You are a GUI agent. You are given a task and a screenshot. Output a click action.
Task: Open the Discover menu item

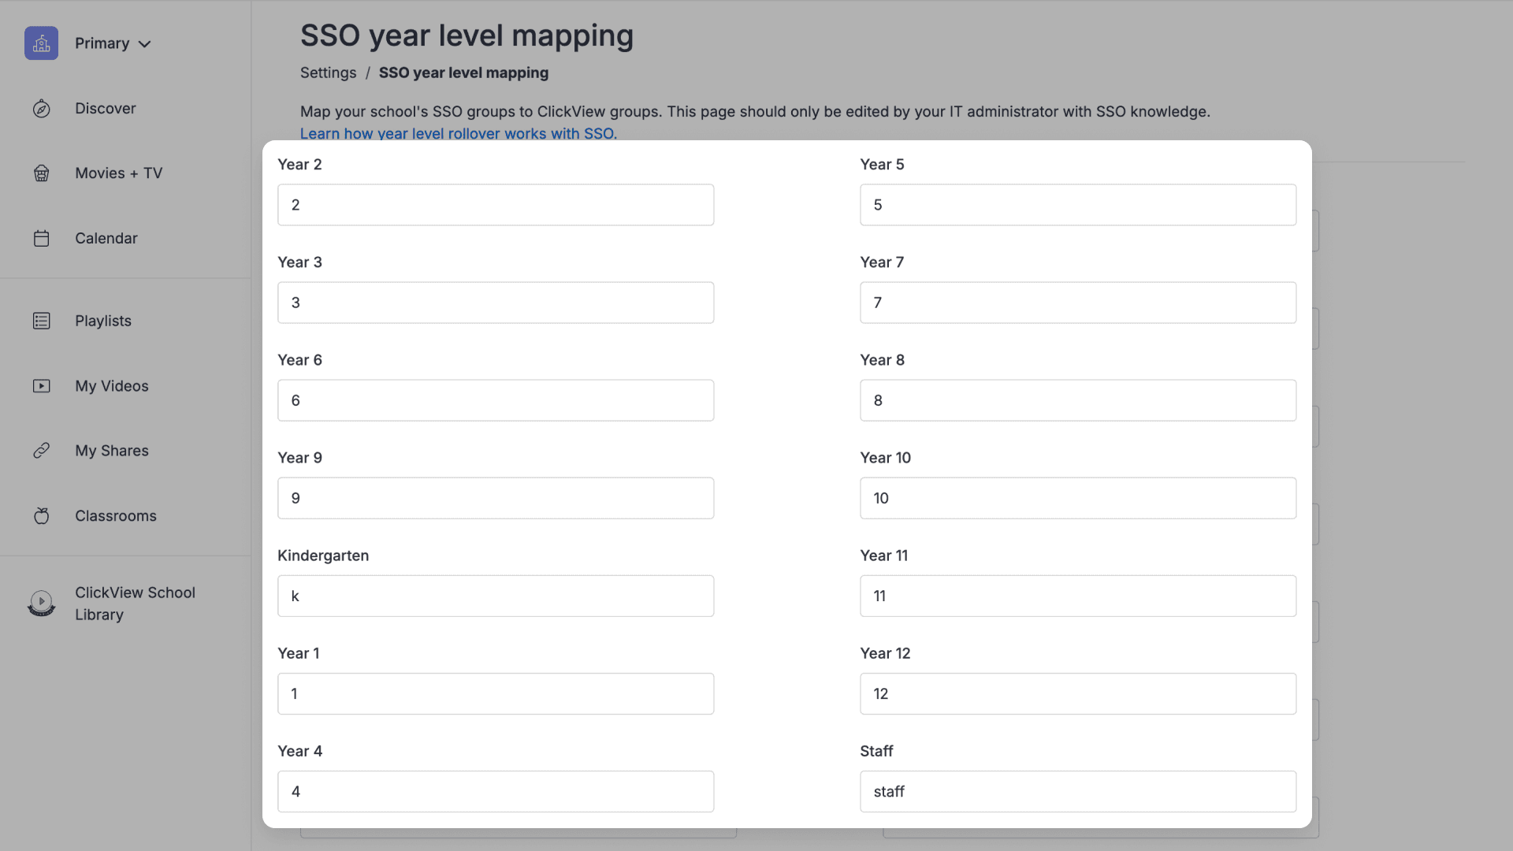(106, 109)
